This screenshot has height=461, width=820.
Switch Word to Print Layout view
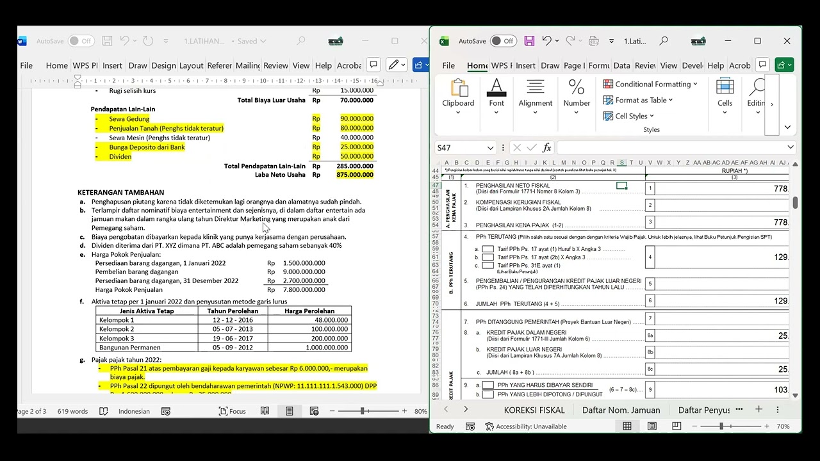pyautogui.click(x=290, y=411)
